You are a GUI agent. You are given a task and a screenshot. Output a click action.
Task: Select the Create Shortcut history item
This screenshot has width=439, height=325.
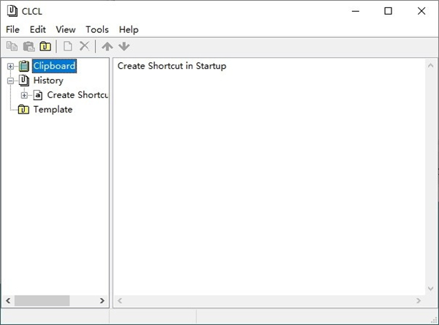(x=77, y=95)
